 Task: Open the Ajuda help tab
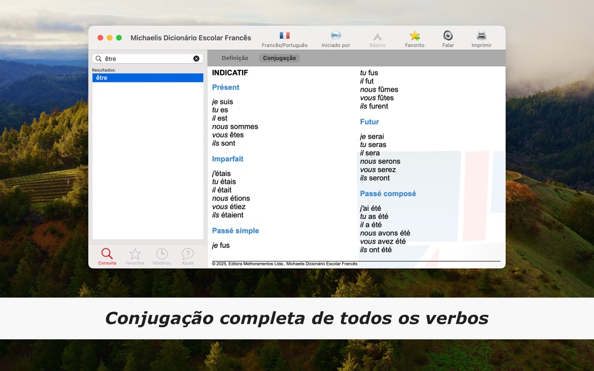188,256
